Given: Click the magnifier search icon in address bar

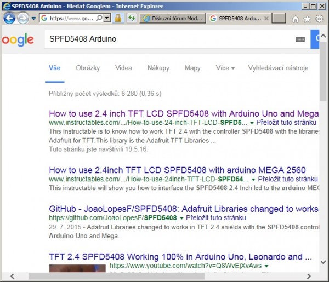Looking at the screenshot, I should click(x=99, y=18).
